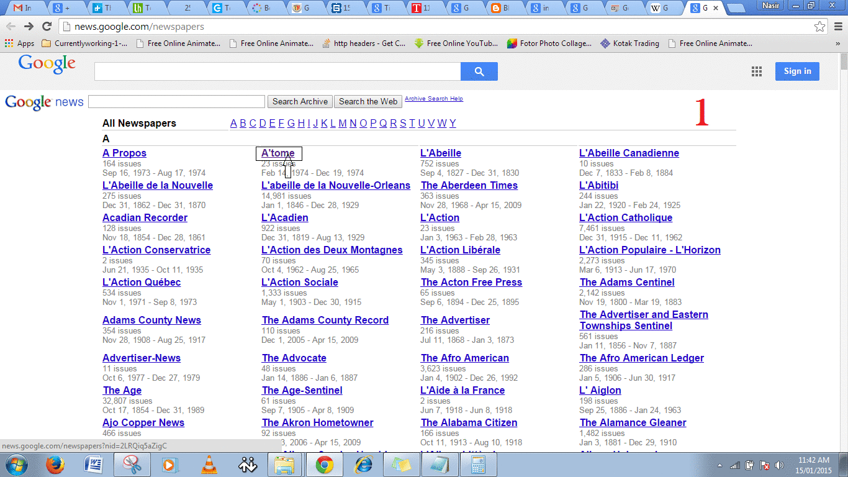The image size is (848, 477).
Task: Launch VLC media player from the taskbar
Action: point(209,464)
